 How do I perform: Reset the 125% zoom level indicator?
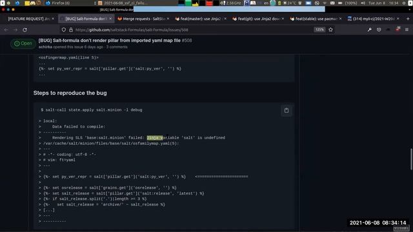click(319, 30)
